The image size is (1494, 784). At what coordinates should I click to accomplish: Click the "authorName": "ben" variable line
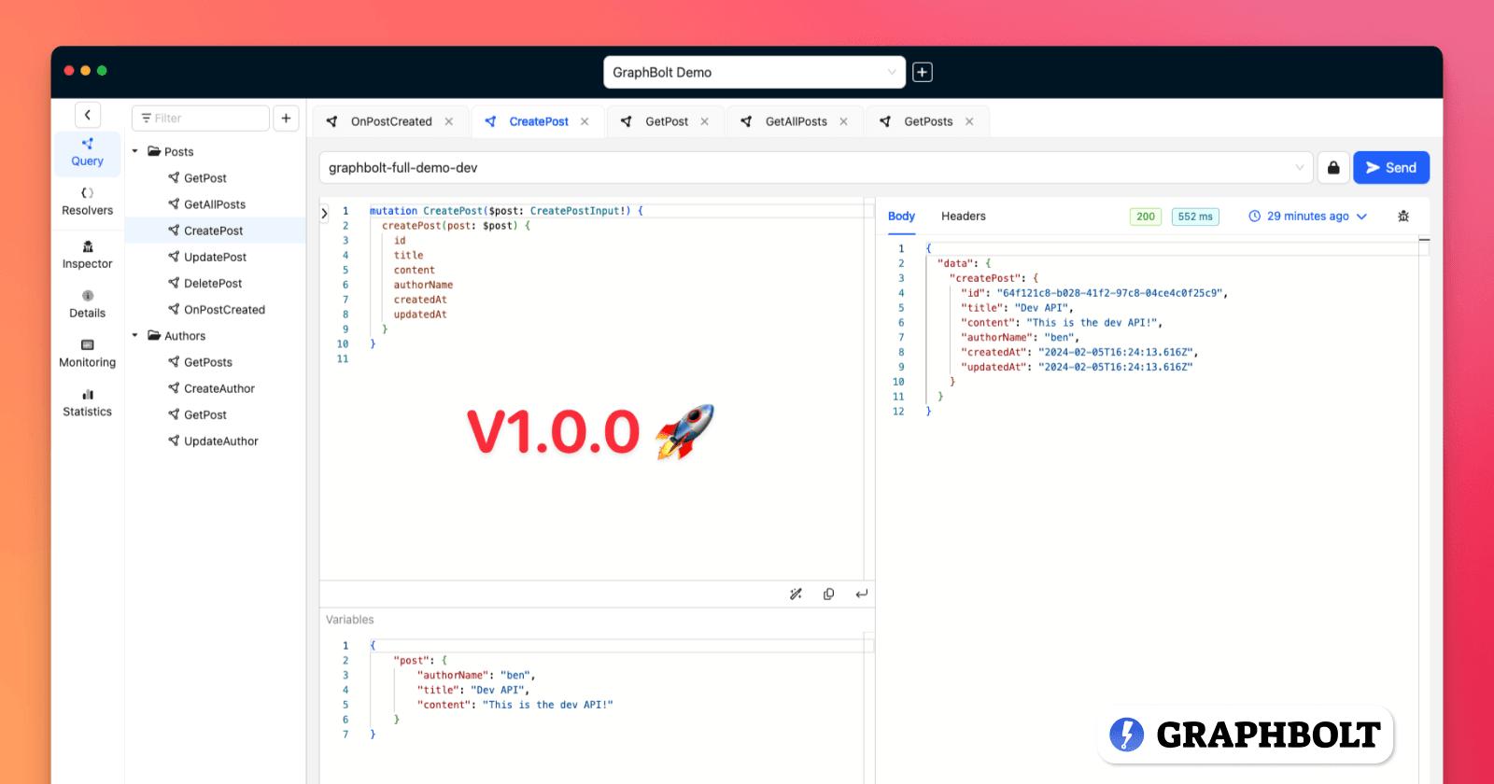coord(476,675)
